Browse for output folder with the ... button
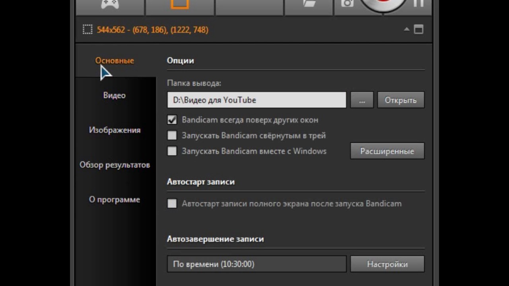This screenshot has height=286, width=509. pyautogui.click(x=362, y=100)
